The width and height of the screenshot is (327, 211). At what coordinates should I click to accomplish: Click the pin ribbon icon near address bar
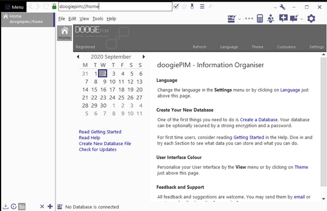point(192,7)
